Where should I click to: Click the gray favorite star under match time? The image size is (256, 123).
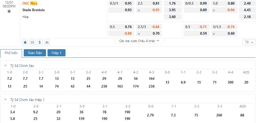[x=9, y=11]
